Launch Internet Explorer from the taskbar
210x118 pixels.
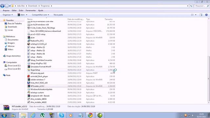point(33,115)
